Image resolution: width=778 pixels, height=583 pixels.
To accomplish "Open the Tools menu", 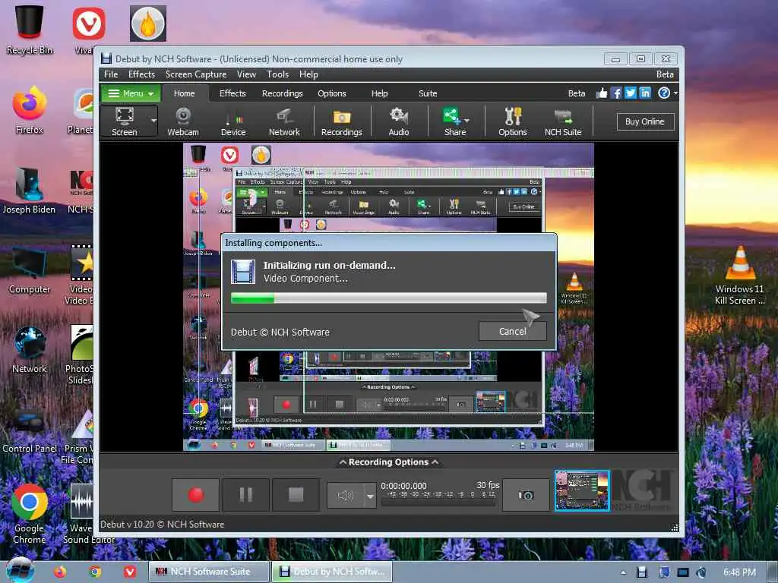I will click(x=278, y=74).
